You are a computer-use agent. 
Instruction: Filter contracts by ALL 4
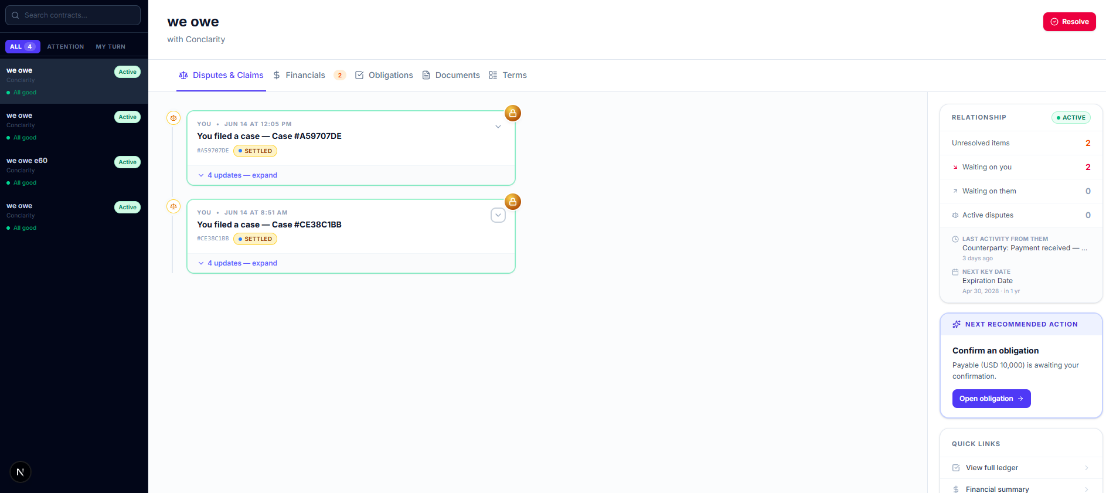click(x=23, y=46)
